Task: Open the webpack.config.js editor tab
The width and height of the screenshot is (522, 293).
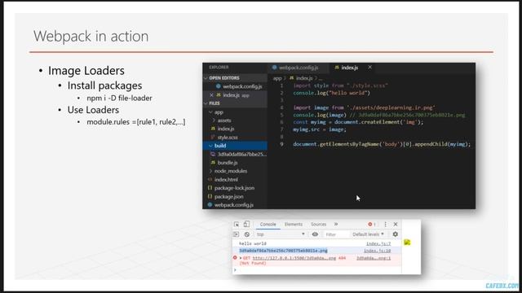Action: (x=295, y=68)
